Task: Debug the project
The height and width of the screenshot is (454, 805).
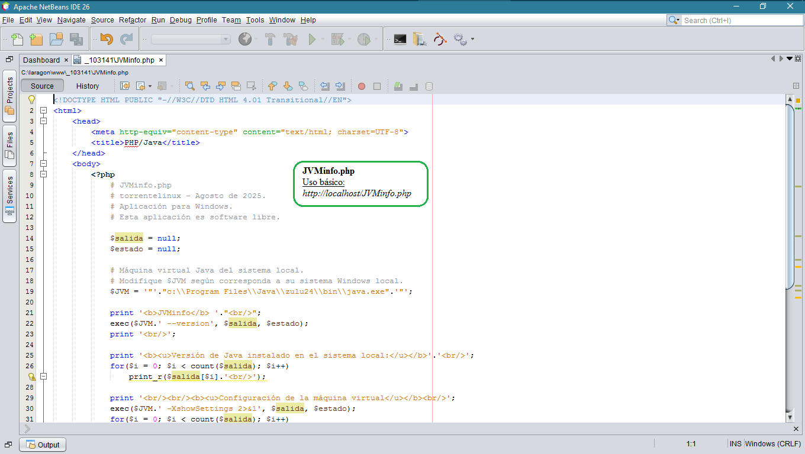Action: click(x=338, y=39)
